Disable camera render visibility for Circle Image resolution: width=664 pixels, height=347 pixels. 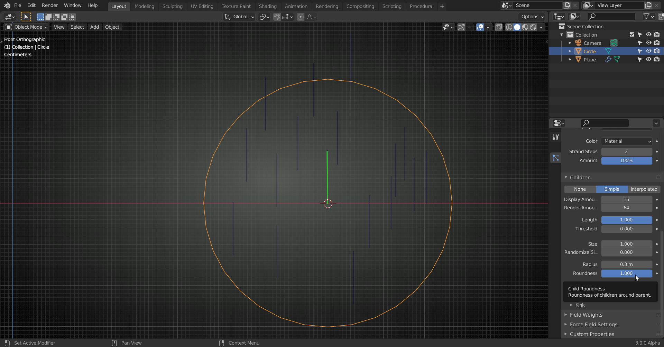(x=657, y=51)
